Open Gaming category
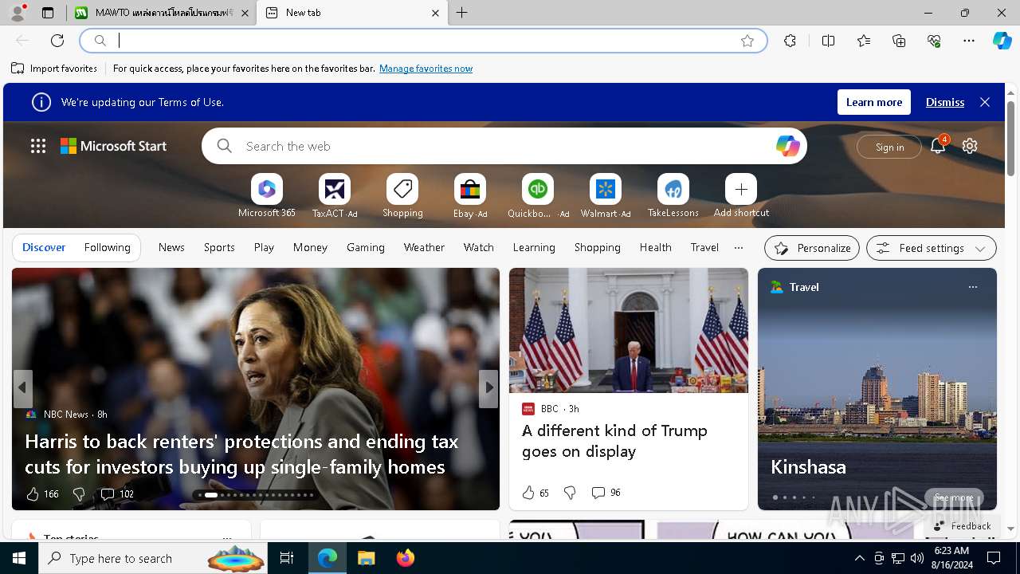 366,247
